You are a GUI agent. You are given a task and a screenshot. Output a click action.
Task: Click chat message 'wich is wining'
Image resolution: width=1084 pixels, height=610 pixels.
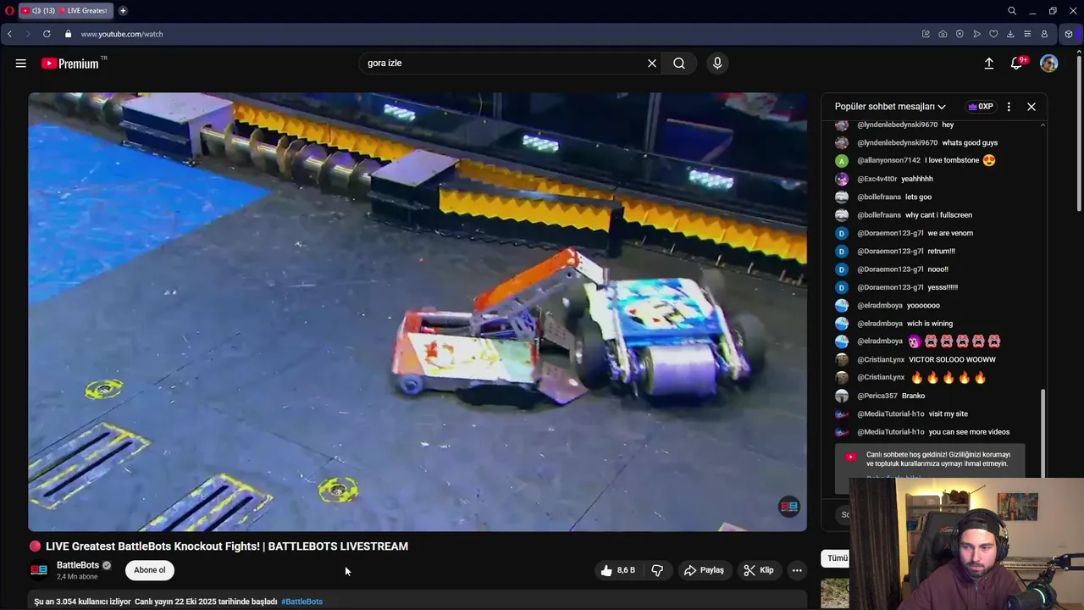[930, 324]
